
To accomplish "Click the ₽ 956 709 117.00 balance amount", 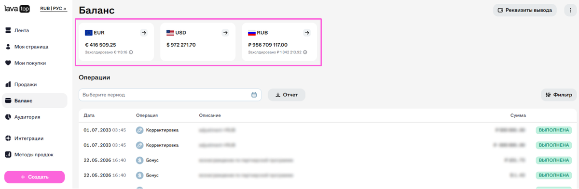I will point(268,45).
